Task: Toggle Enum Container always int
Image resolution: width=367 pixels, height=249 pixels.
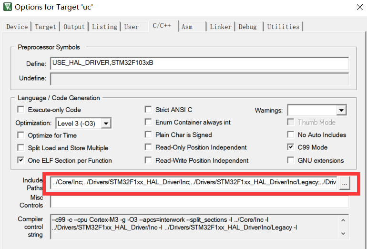Action: [148, 122]
